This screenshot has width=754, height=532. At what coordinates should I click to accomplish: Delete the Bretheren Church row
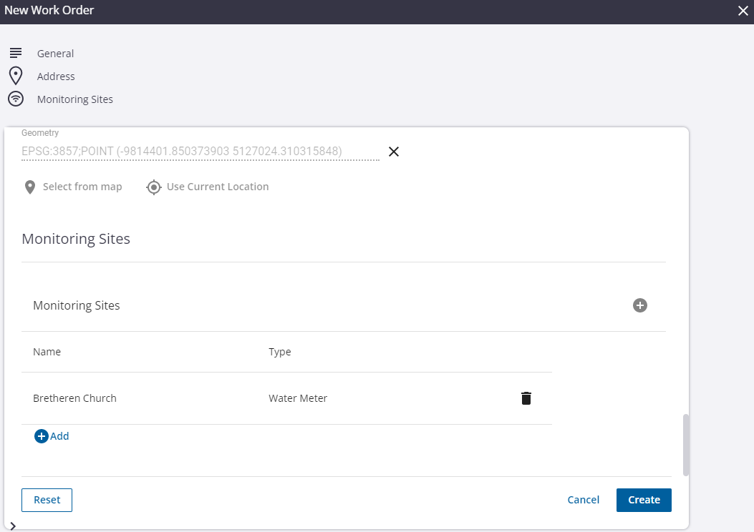pyautogui.click(x=526, y=398)
